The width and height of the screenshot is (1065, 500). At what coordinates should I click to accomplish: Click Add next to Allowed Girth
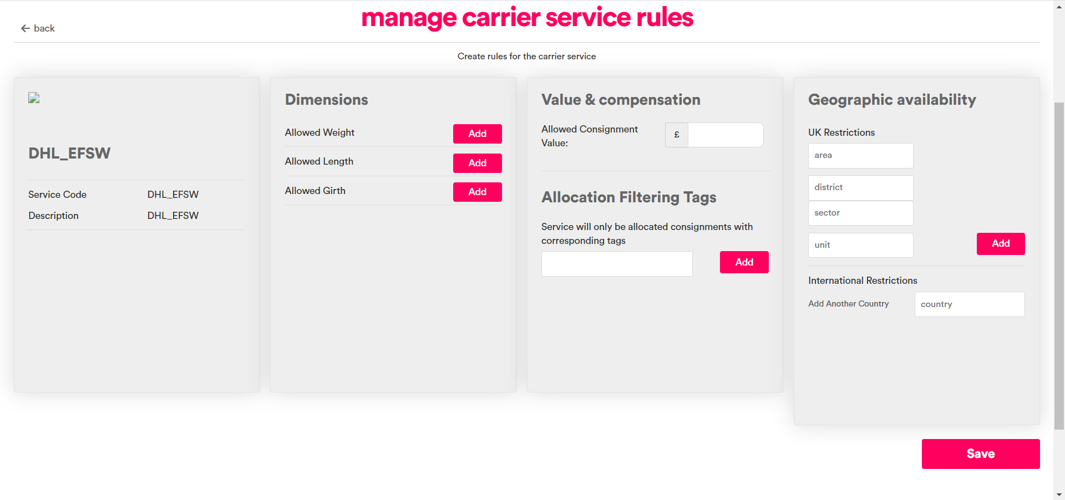tap(477, 192)
